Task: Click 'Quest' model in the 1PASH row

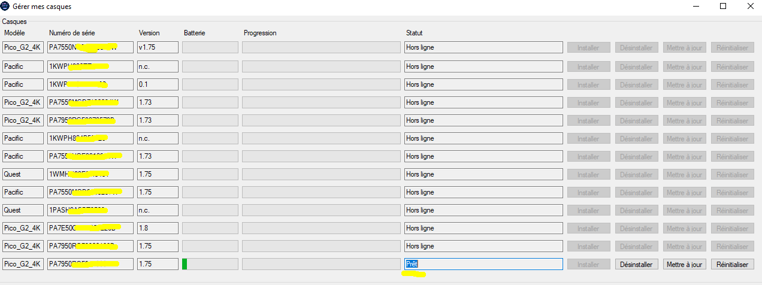Action: tap(23, 210)
